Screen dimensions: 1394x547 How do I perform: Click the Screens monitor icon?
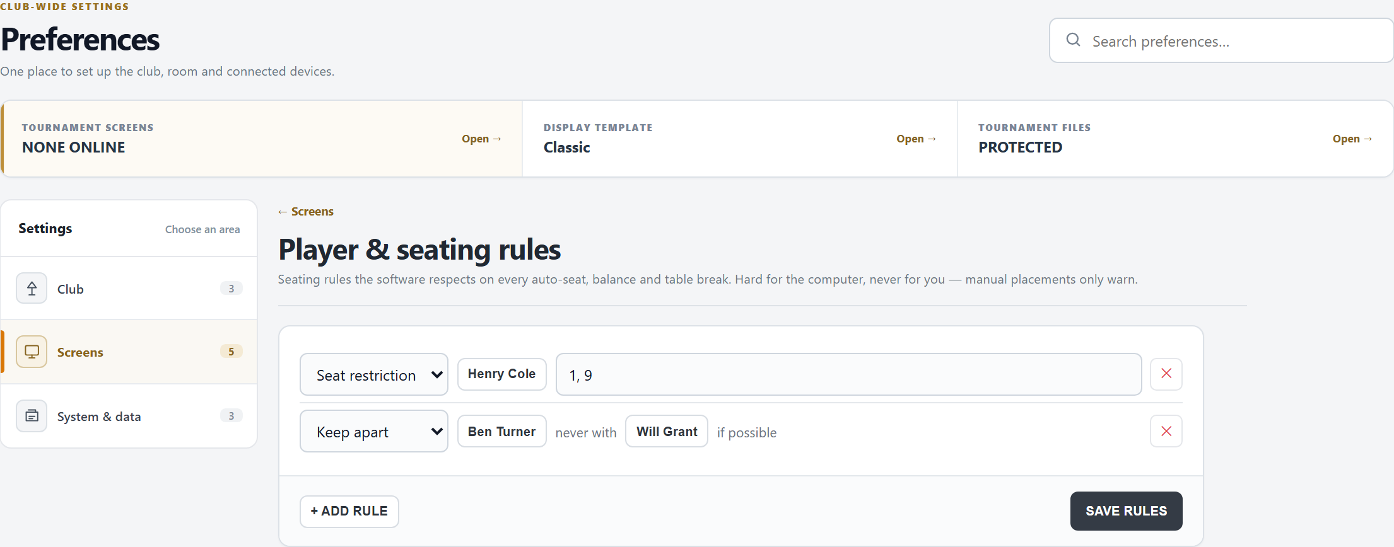coord(32,352)
